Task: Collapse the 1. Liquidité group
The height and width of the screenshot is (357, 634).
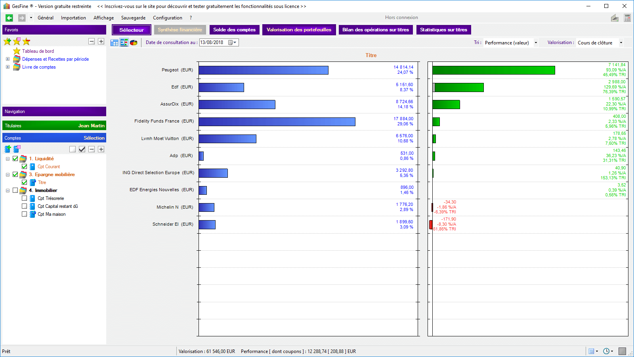Action: tap(8, 159)
